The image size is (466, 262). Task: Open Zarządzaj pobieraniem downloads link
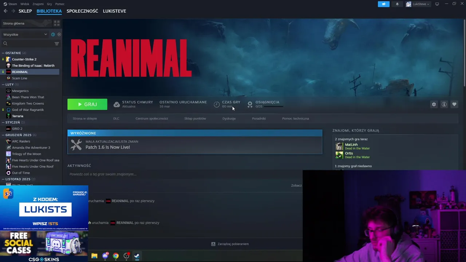click(233, 244)
